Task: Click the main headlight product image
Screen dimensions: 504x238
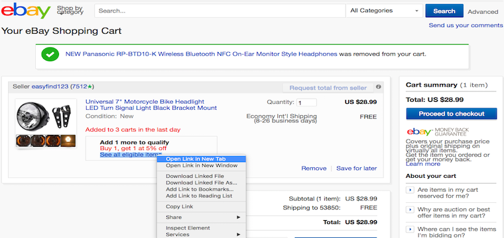Action: tap(46, 116)
